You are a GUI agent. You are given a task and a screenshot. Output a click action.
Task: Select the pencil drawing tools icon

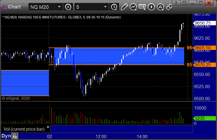pyautogui.click(x=124, y=7)
